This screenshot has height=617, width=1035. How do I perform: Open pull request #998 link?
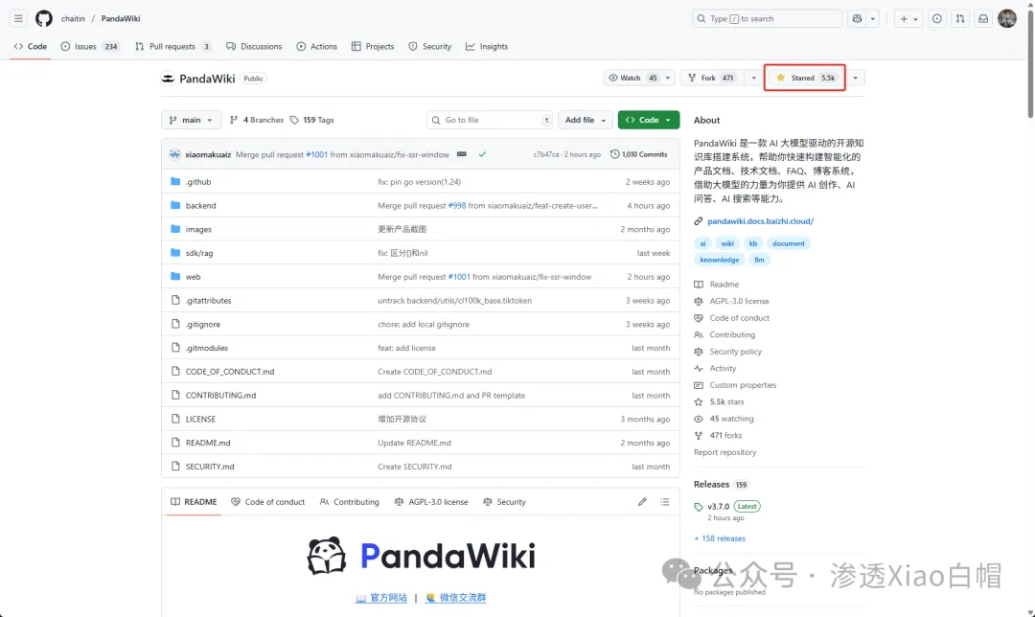point(457,205)
